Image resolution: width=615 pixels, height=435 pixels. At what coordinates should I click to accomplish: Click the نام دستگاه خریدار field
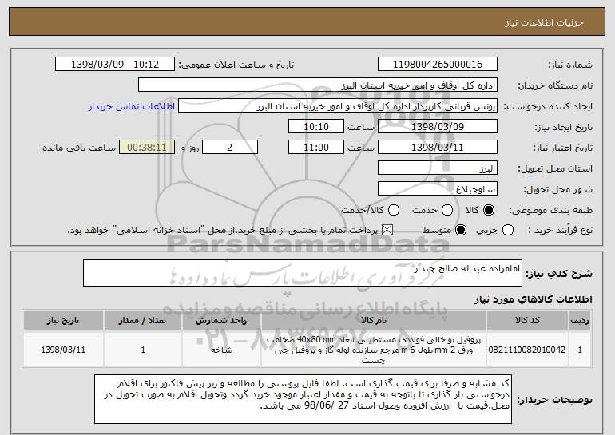tap(318, 85)
